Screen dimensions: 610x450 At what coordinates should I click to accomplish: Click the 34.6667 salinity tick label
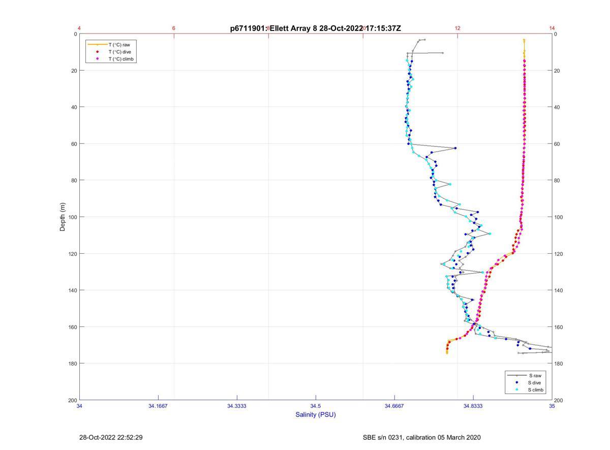coord(394,406)
